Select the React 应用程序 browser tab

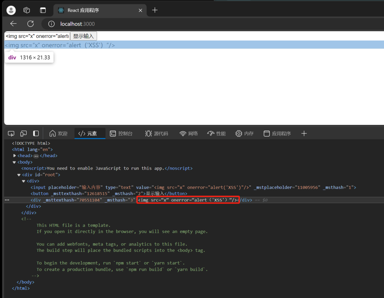point(100,10)
